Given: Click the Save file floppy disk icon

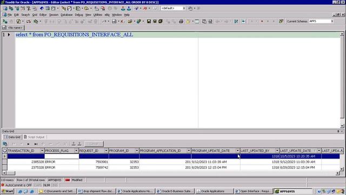Looking at the screenshot, I should click(149, 21).
